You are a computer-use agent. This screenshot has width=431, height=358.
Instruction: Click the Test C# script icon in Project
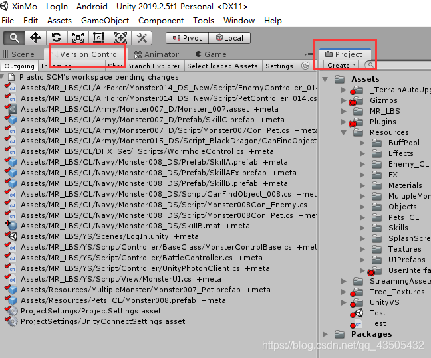click(359, 323)
